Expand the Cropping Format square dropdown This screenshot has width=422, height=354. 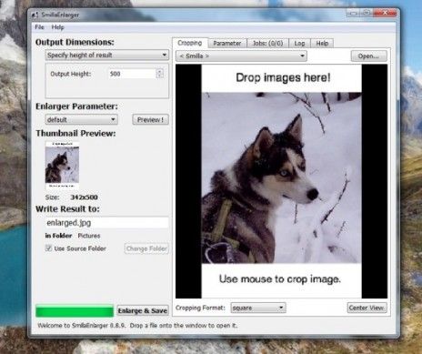pos(258,308)
